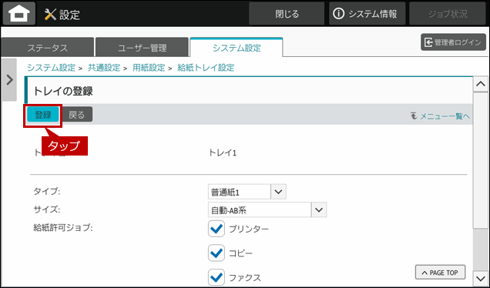490x288 pixels.
Task: Open the タイプ dropdown 普通紙1
Action: (x=247, y=192)
